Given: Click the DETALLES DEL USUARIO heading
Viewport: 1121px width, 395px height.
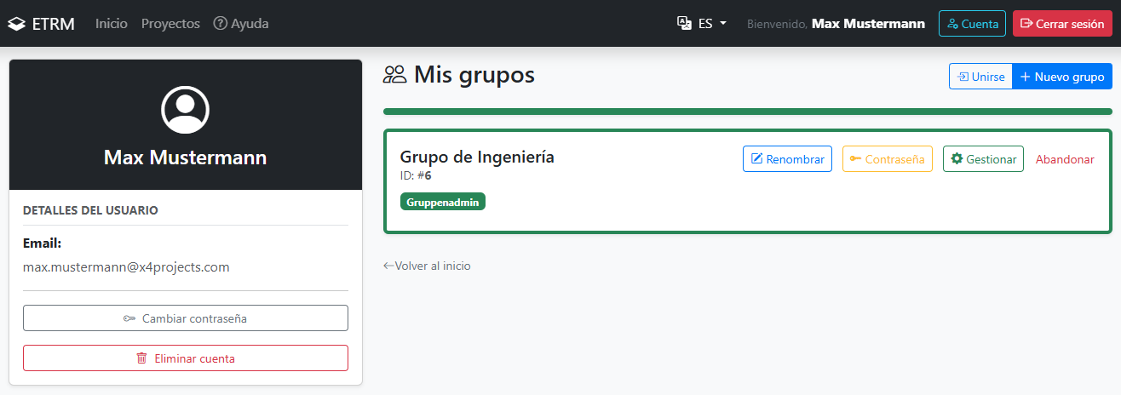Looking at the screenshot, I should 90,210.
